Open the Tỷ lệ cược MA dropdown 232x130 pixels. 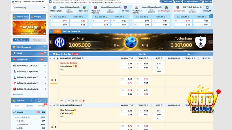pos(192,2)
